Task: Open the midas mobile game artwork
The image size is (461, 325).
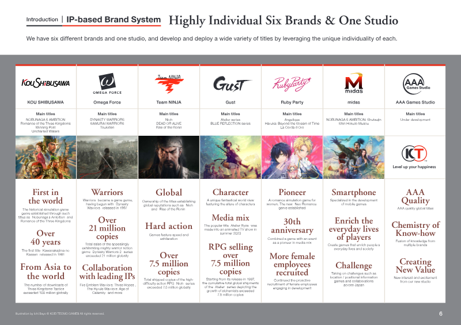Action: (x=354, y=157)
